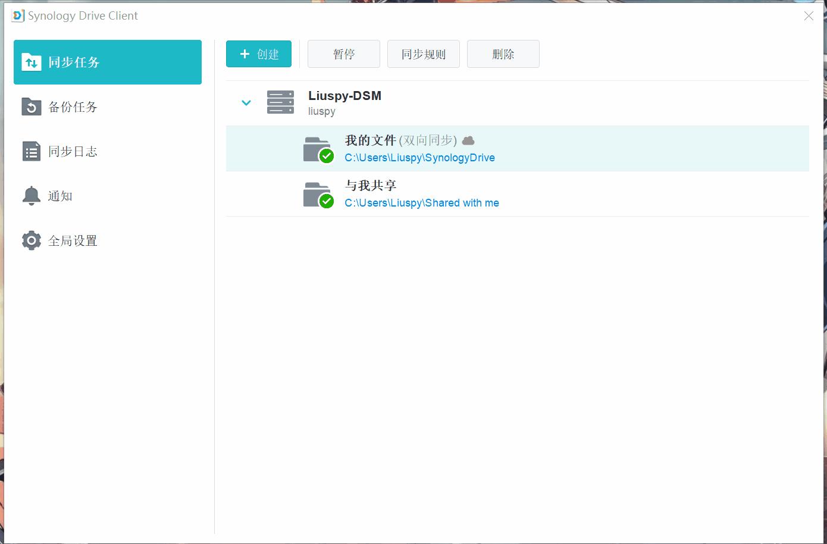Switch to the 备份任务 tab
Screen dimensions: 827x544
tap(108, 107)
